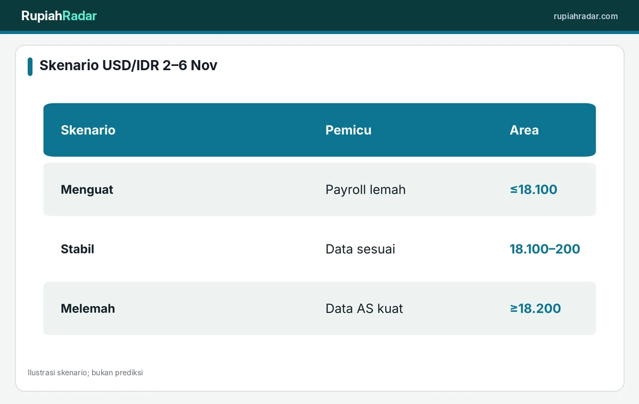Click the ≥18.200 area value
The image size is (639, 404).
[535, 308]
